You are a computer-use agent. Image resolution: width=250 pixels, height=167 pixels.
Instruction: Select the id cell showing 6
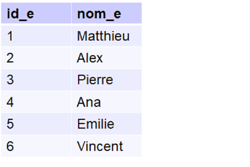(x=10, y=146)
